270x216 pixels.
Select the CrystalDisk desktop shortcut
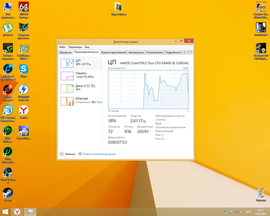point(24,133)
